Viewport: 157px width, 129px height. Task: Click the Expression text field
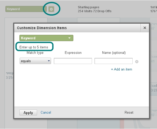[x=73, y=61]
